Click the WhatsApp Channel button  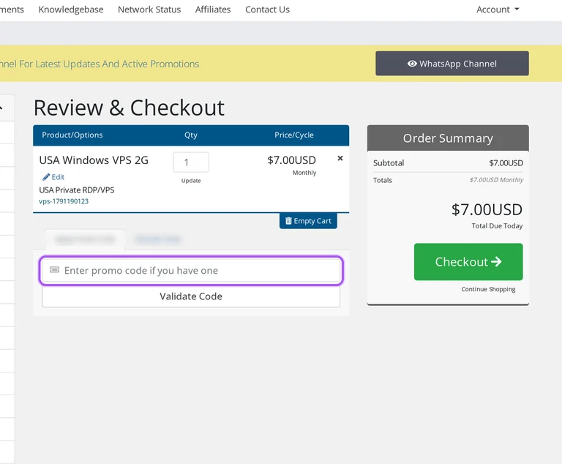pos(452,64)
